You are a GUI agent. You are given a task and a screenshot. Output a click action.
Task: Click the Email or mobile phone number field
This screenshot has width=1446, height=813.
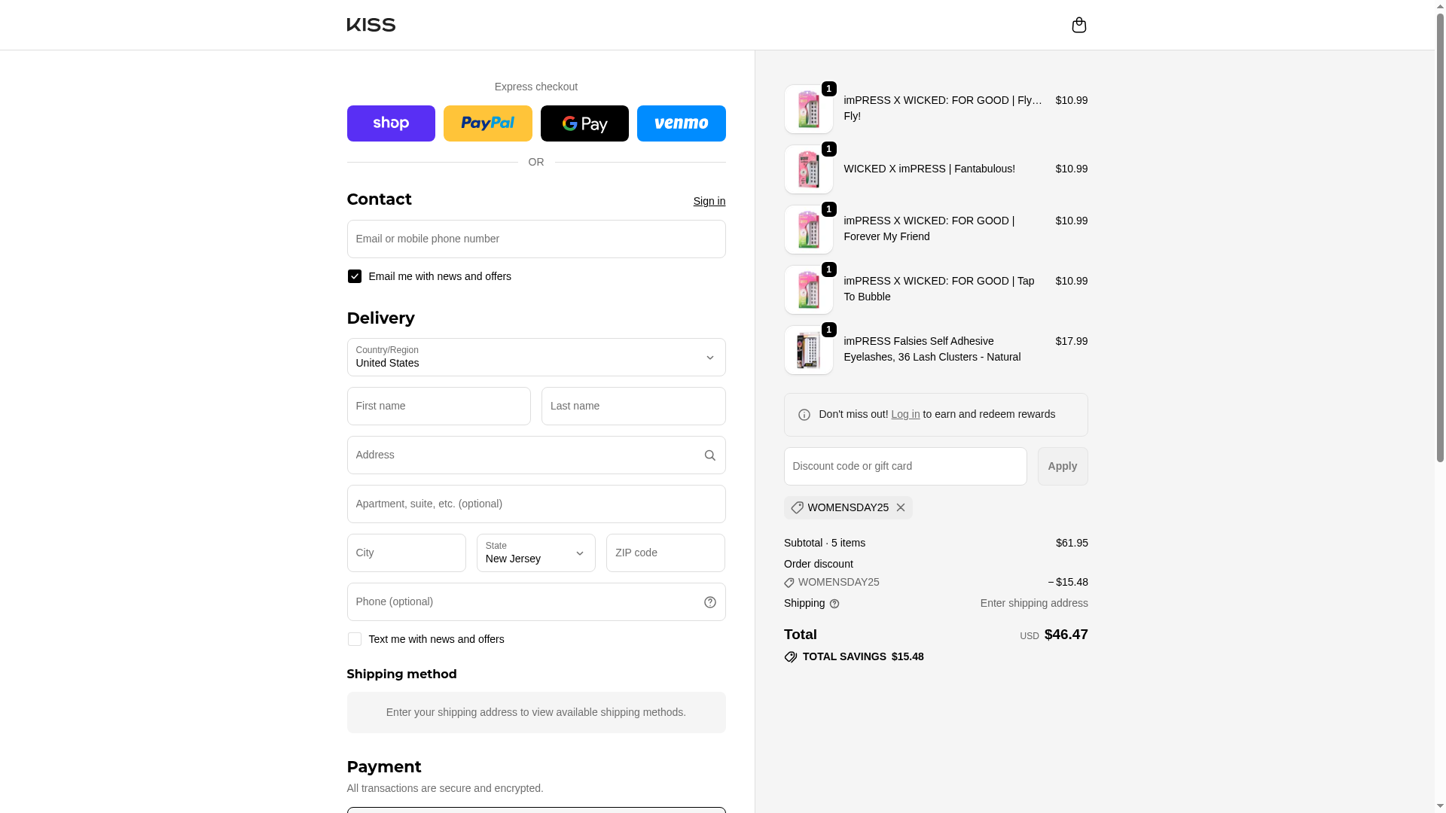pos(536,239)
